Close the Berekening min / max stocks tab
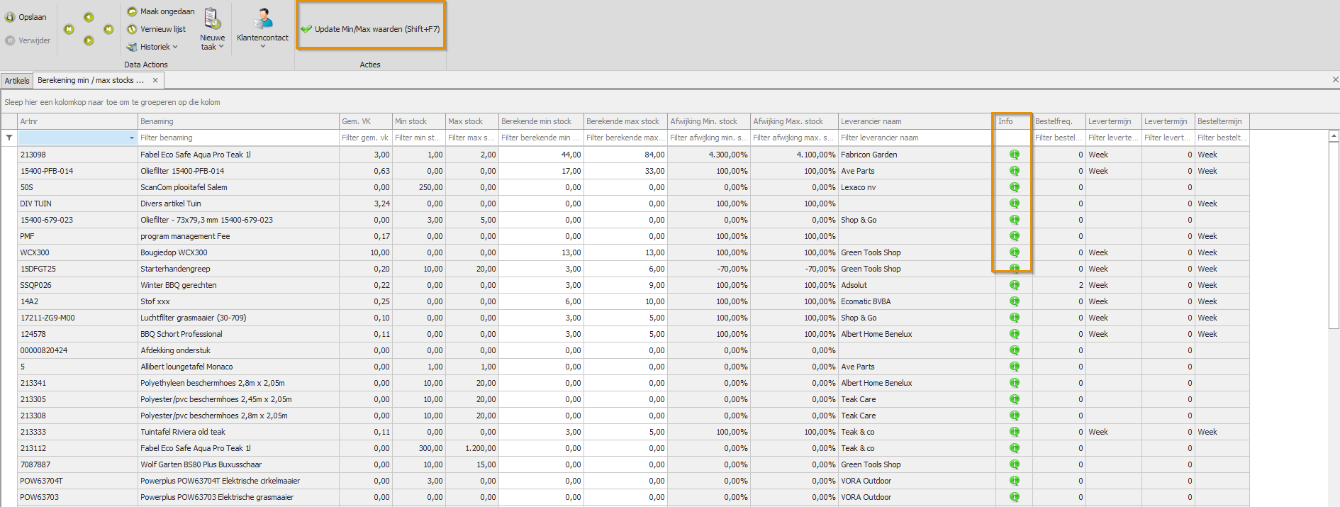 pyautogui.click(x=155, y=80)
